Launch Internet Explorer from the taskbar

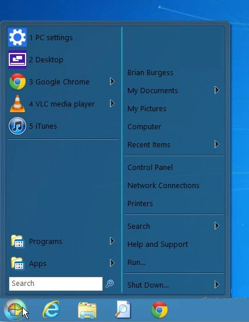point(51,309)
